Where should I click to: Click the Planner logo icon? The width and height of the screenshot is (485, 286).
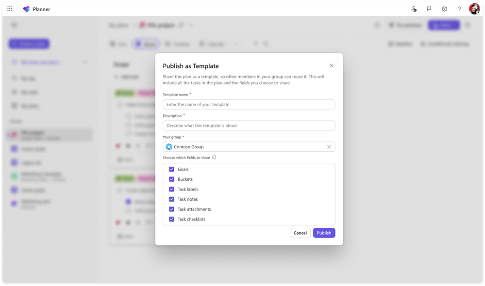[27, 9]
